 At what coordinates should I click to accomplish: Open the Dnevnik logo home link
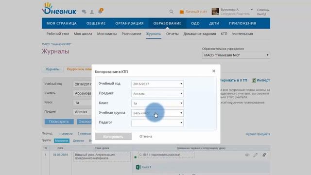pos(59,9)
